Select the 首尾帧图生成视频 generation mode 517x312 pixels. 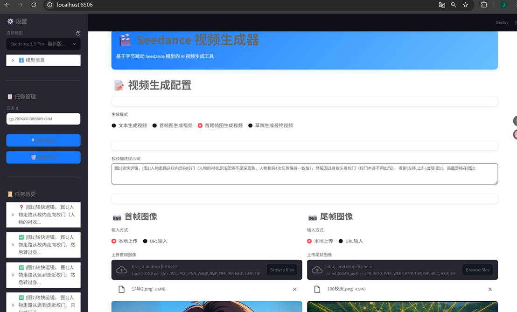[x=220, y=125]
